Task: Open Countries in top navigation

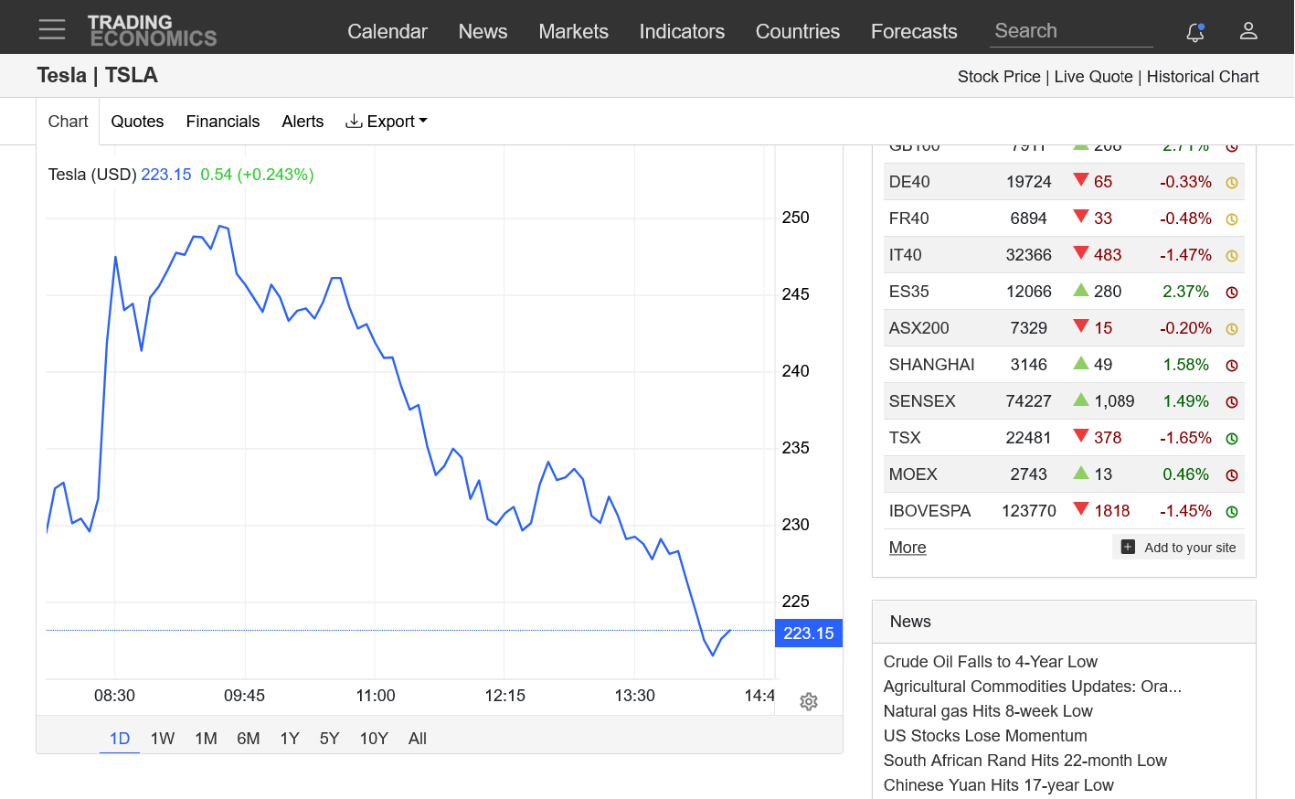Action: [x=798, y=31]
